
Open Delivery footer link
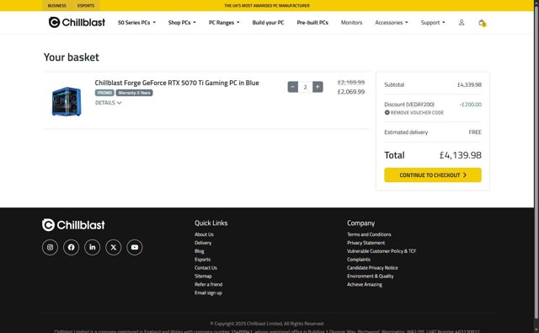[203, 243]
